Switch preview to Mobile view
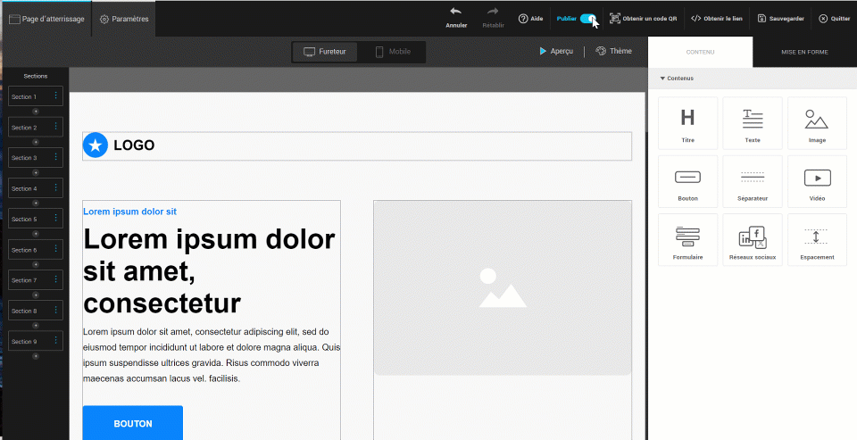Screen dimensions: 857x440 392,52
